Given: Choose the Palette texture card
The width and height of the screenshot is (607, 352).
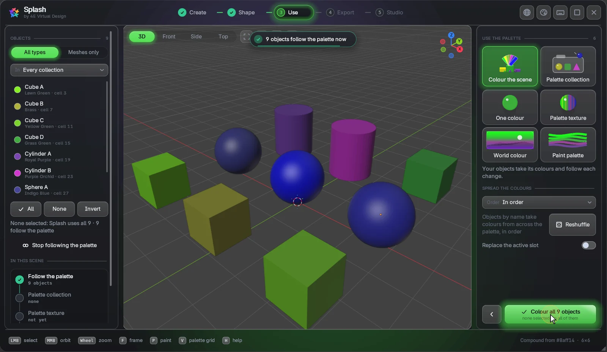Looking at the screenshot, I should click(x=568, y=107).
